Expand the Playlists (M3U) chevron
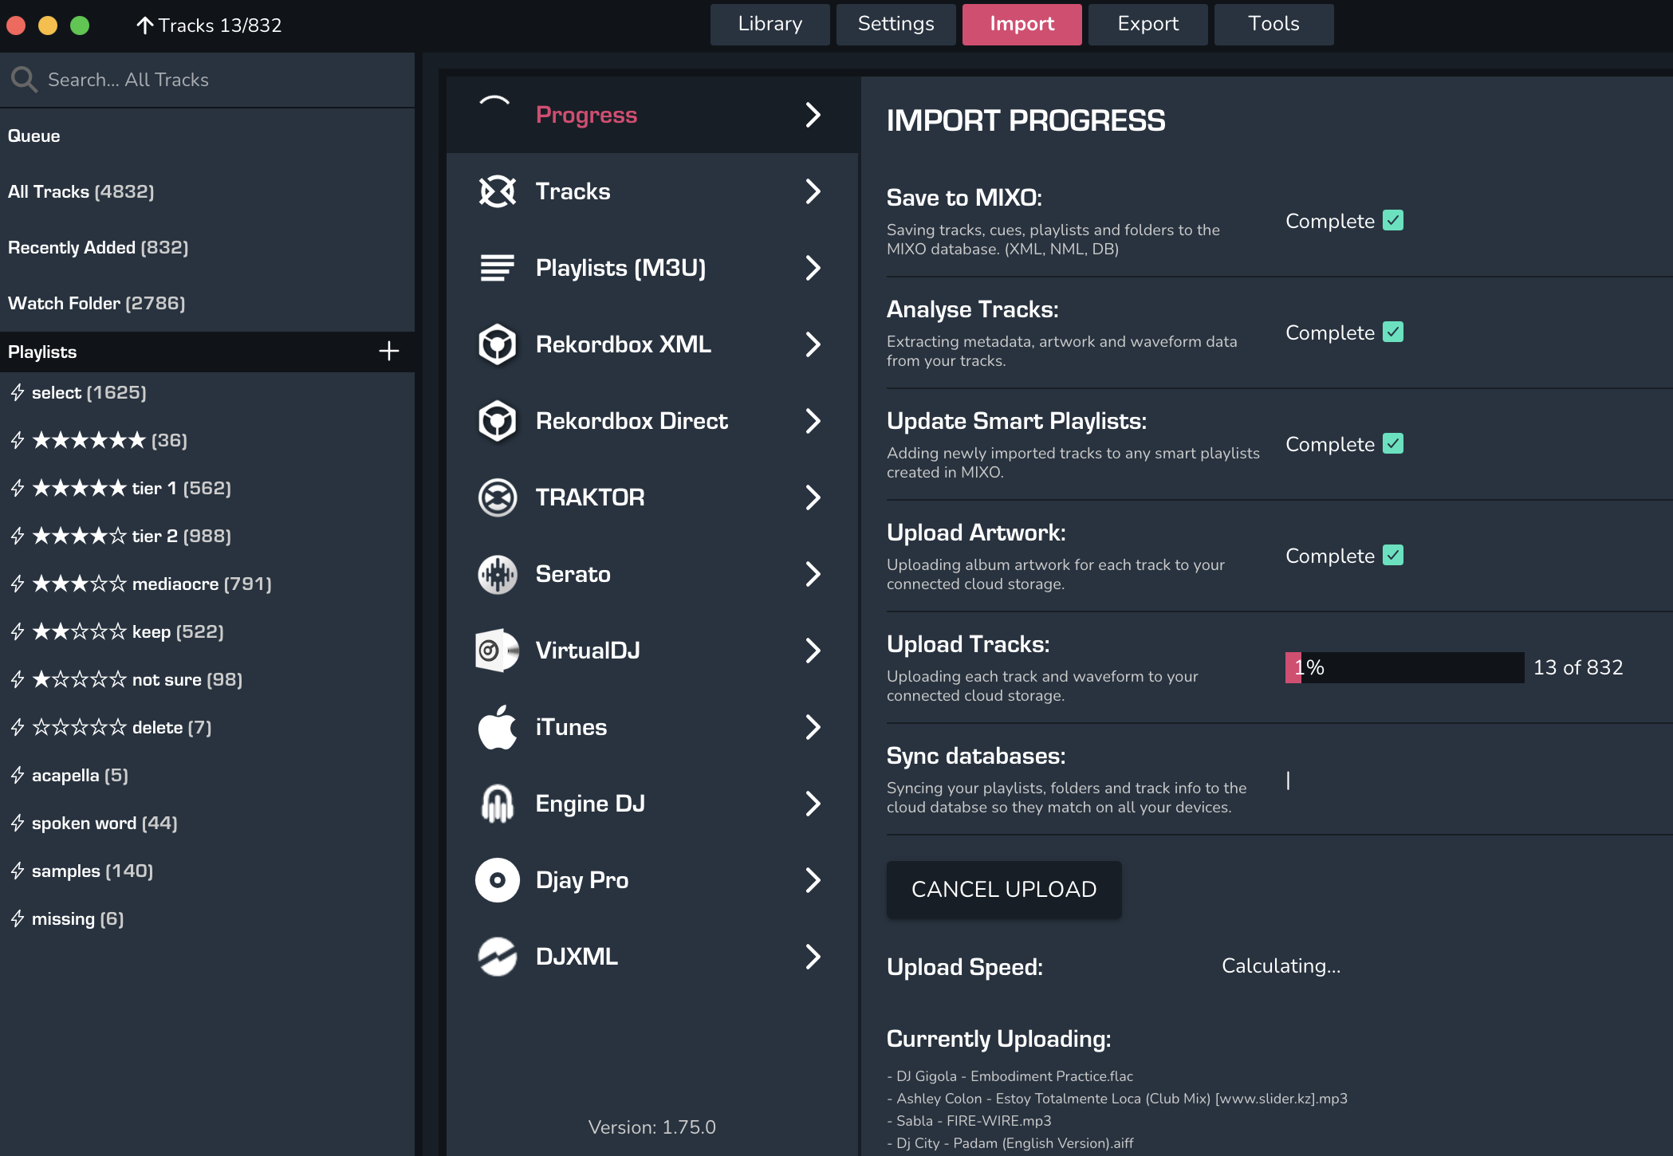 point(813,268)
